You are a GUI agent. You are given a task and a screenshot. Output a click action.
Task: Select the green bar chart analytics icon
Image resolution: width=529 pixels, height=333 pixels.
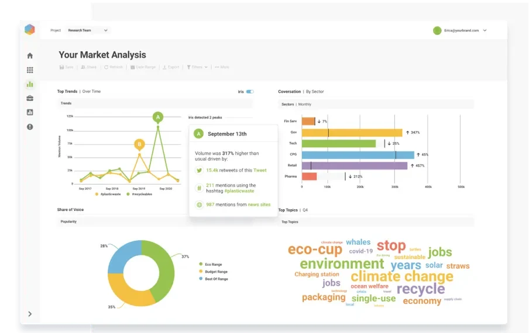(30, 84)
